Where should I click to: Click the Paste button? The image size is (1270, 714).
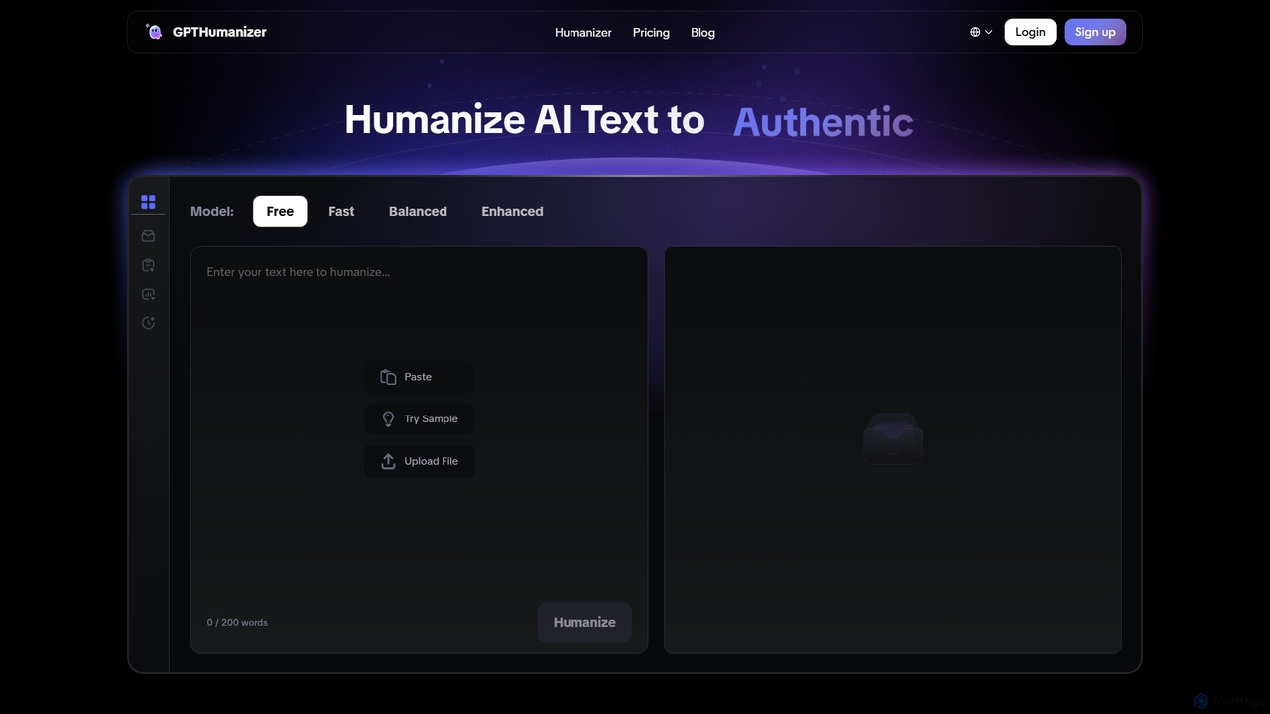[419, 377]
